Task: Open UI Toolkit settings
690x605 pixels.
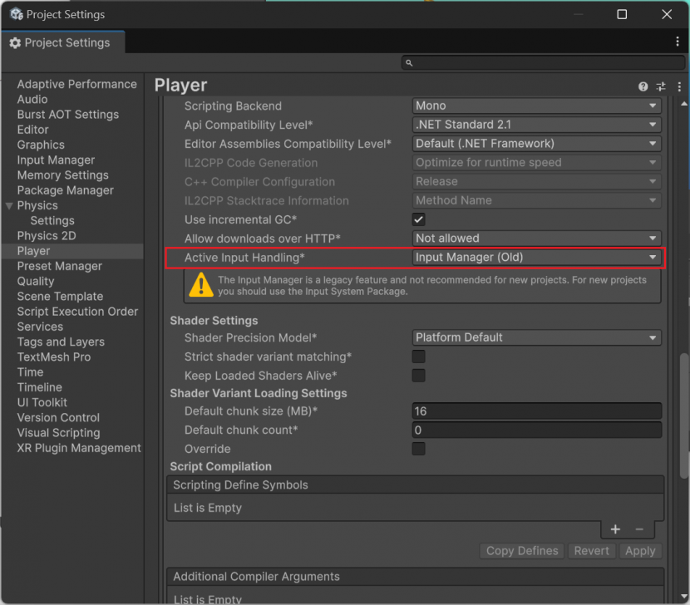Action: point(42,402)
